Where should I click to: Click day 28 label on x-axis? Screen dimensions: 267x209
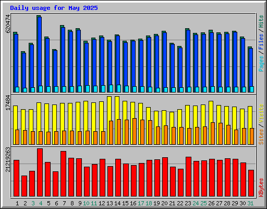coord(227,203)
